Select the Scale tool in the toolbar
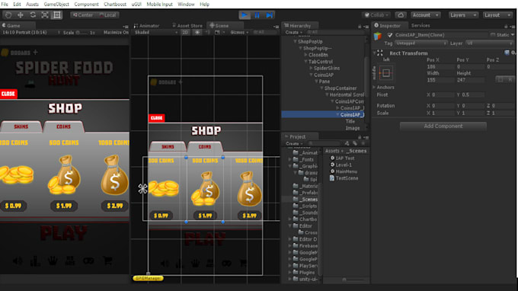Screen dimensions: 518x291 point(45,15)
